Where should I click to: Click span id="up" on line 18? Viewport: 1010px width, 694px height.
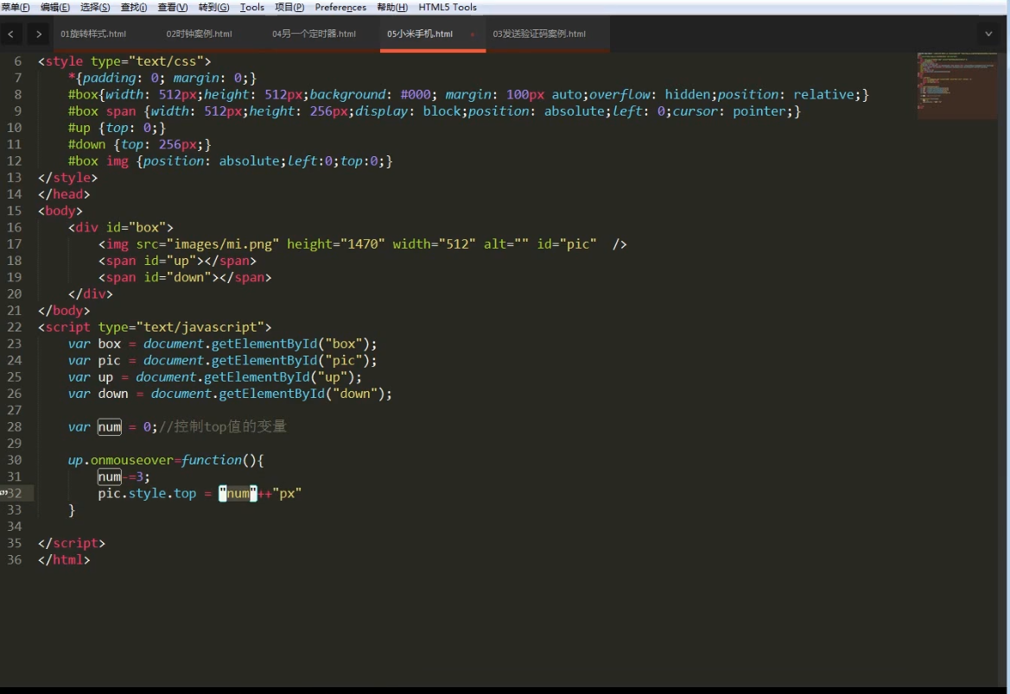pyautogui.click(x=177, y=261)
